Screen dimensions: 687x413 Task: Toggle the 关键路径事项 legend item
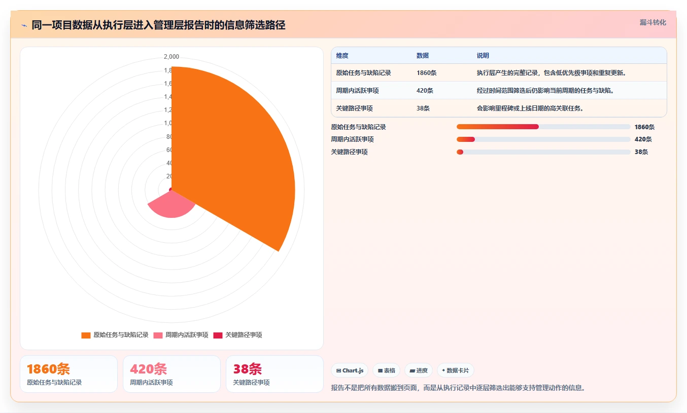(x=237, y=335)
